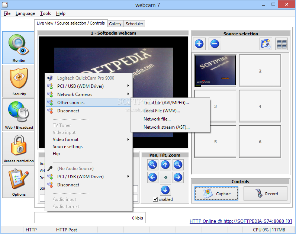The width and height of the screenshot is (296, 234).
Task: Click the Logitech QuickCam camera icon
Action: click(x=50, y=78)
